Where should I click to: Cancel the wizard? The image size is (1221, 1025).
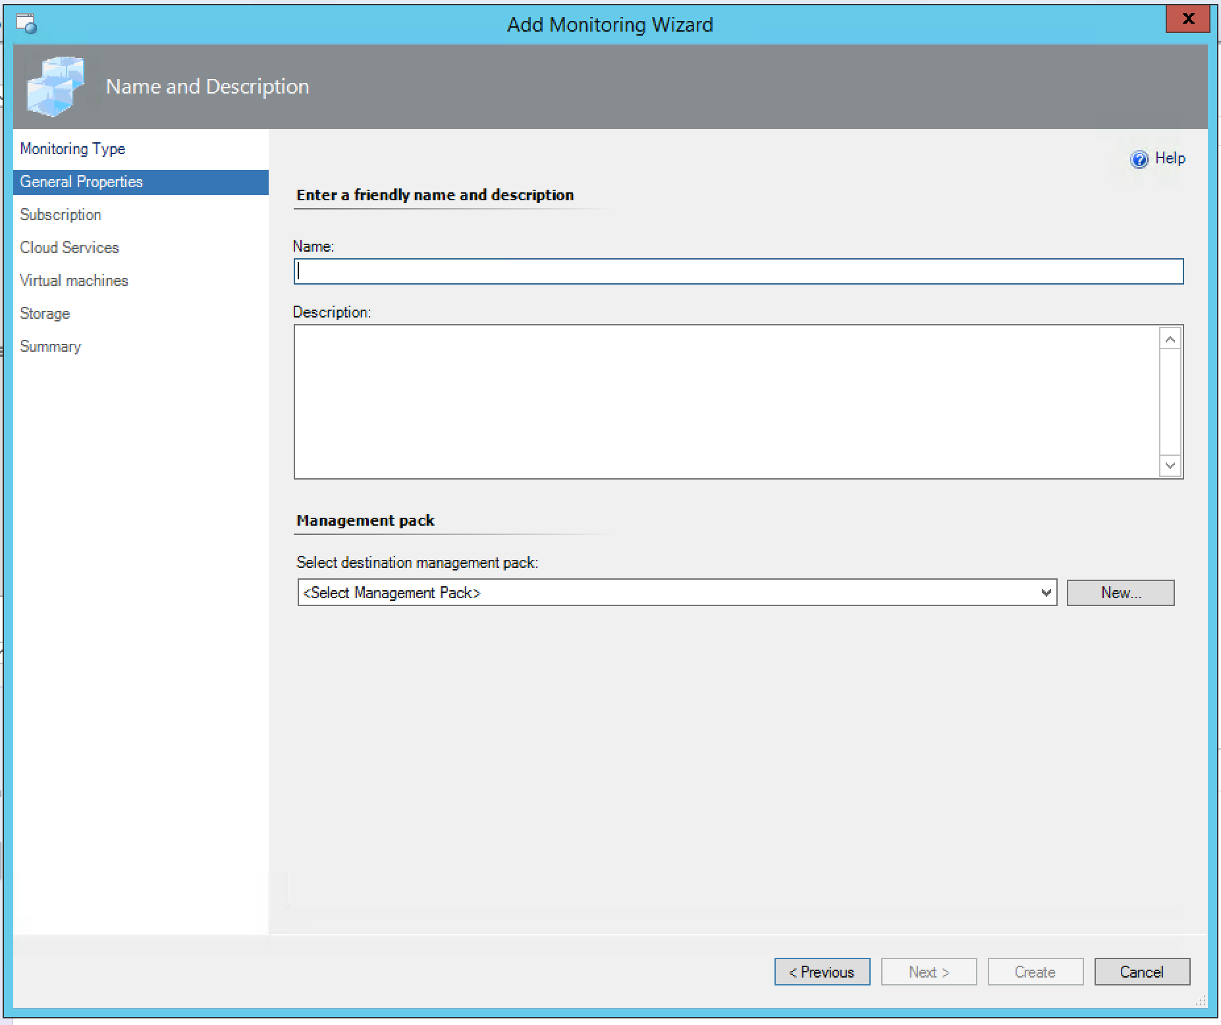1141,972
